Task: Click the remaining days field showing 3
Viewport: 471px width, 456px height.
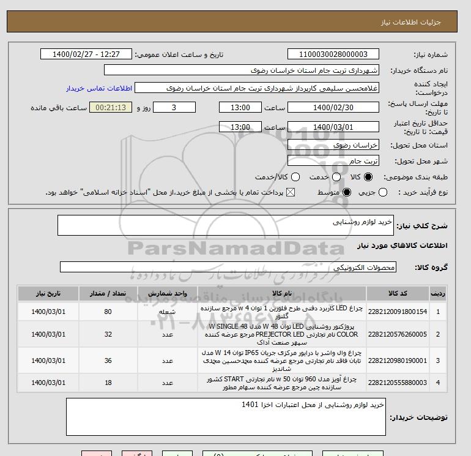Action: coord(174,107)
